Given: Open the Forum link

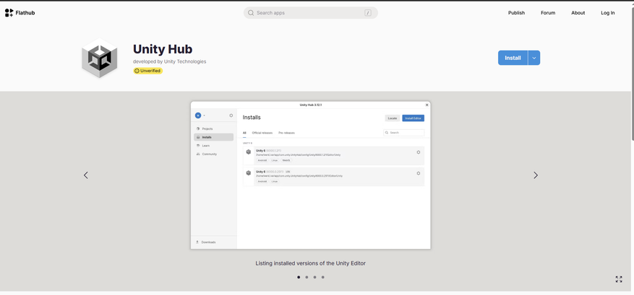Looking at the screenshot, I should tap(548, 13).
